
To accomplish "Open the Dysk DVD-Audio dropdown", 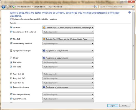I will (x=68, y=99).
